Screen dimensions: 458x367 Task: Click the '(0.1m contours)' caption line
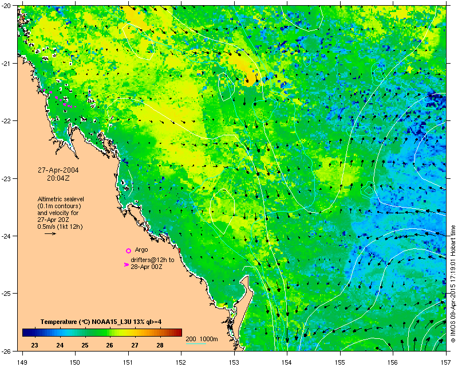click(x=59, y=206)
